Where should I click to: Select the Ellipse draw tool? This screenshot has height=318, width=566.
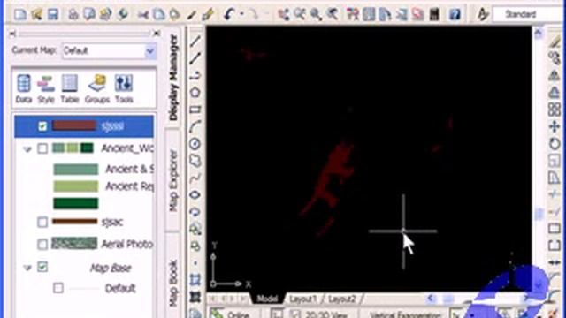195,195
